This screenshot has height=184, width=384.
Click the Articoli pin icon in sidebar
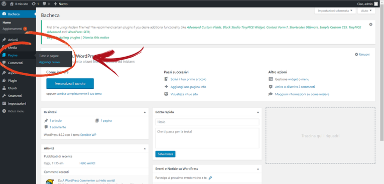[4, 40]
